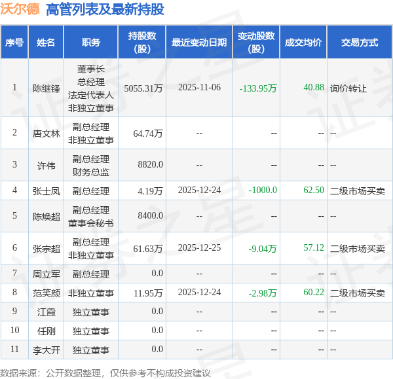Image resolution: width=393 pixels, height=379 pixels.
Task: Click the name 任刚
Action: coord(47,331)
